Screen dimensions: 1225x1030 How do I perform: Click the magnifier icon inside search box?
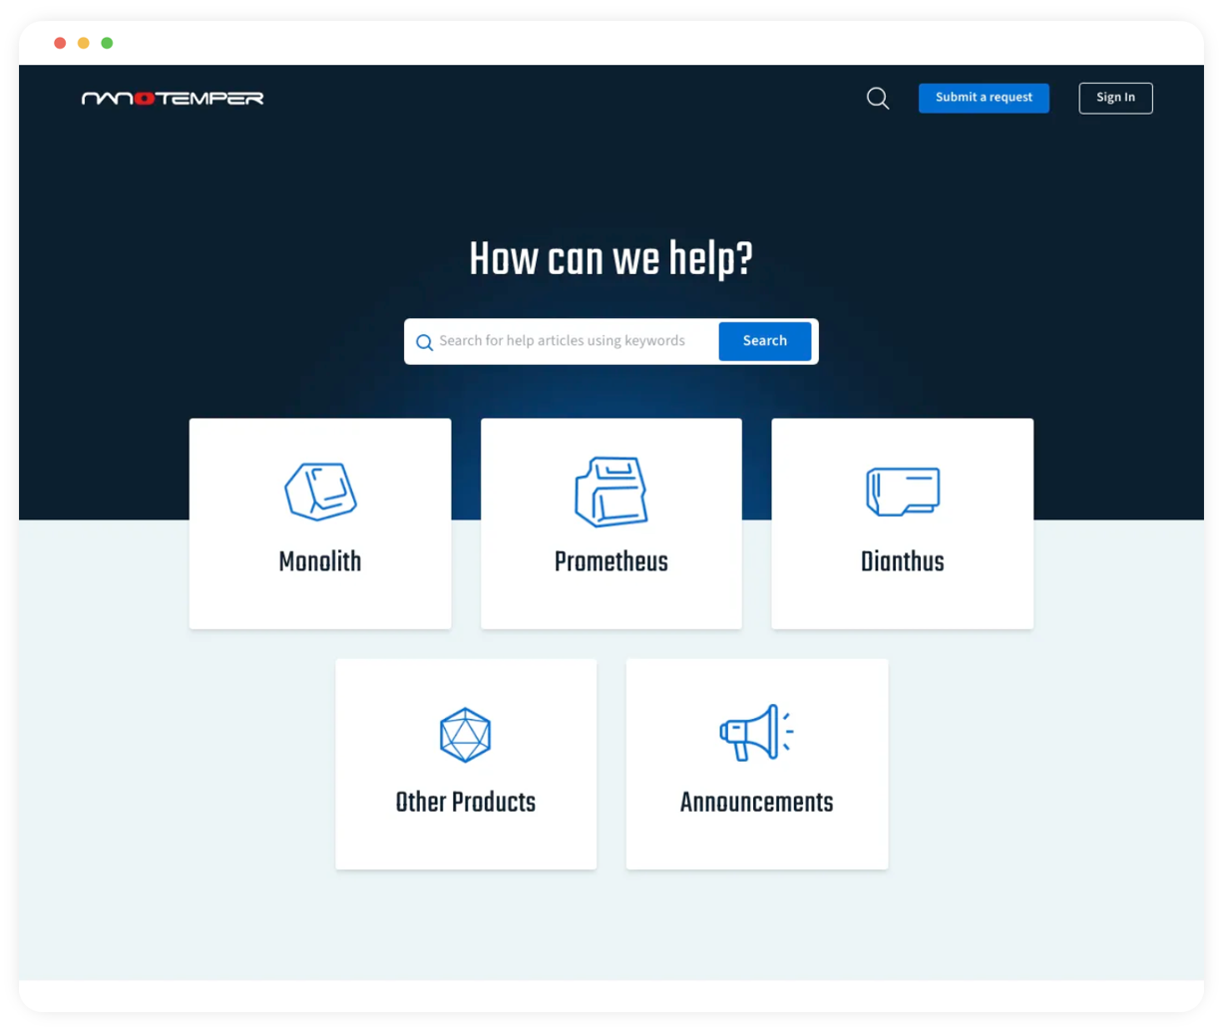click(x=424, y=342)
